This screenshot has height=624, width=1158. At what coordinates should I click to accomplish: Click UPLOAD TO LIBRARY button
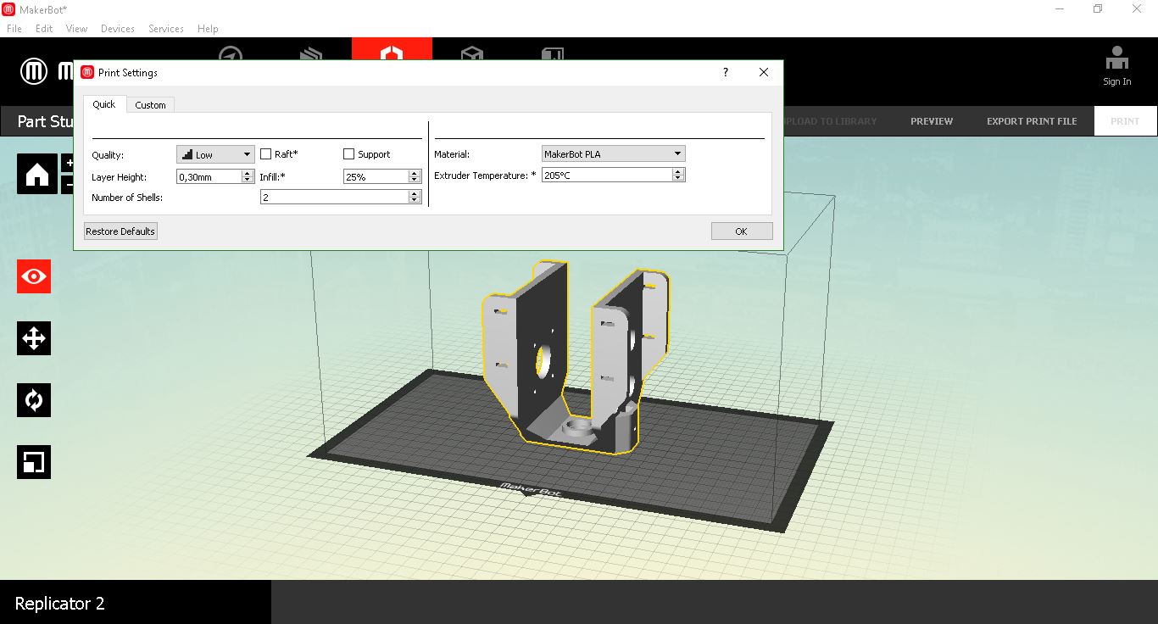tap(831, 121)
